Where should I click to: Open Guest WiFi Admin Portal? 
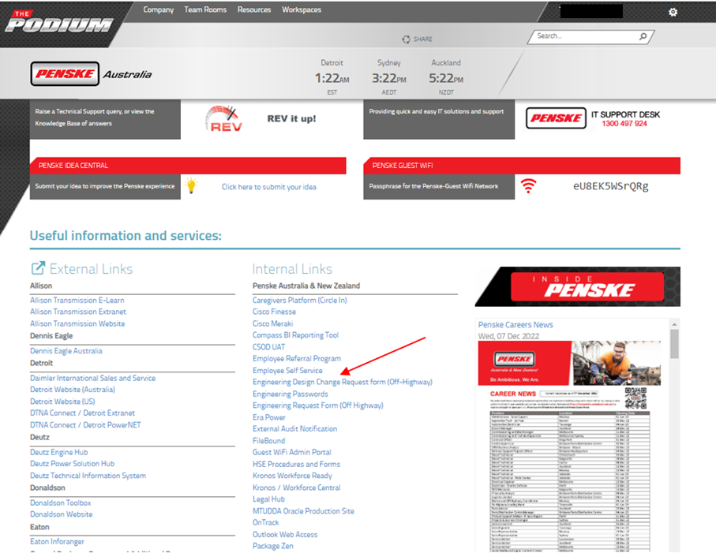pos(292,452)
